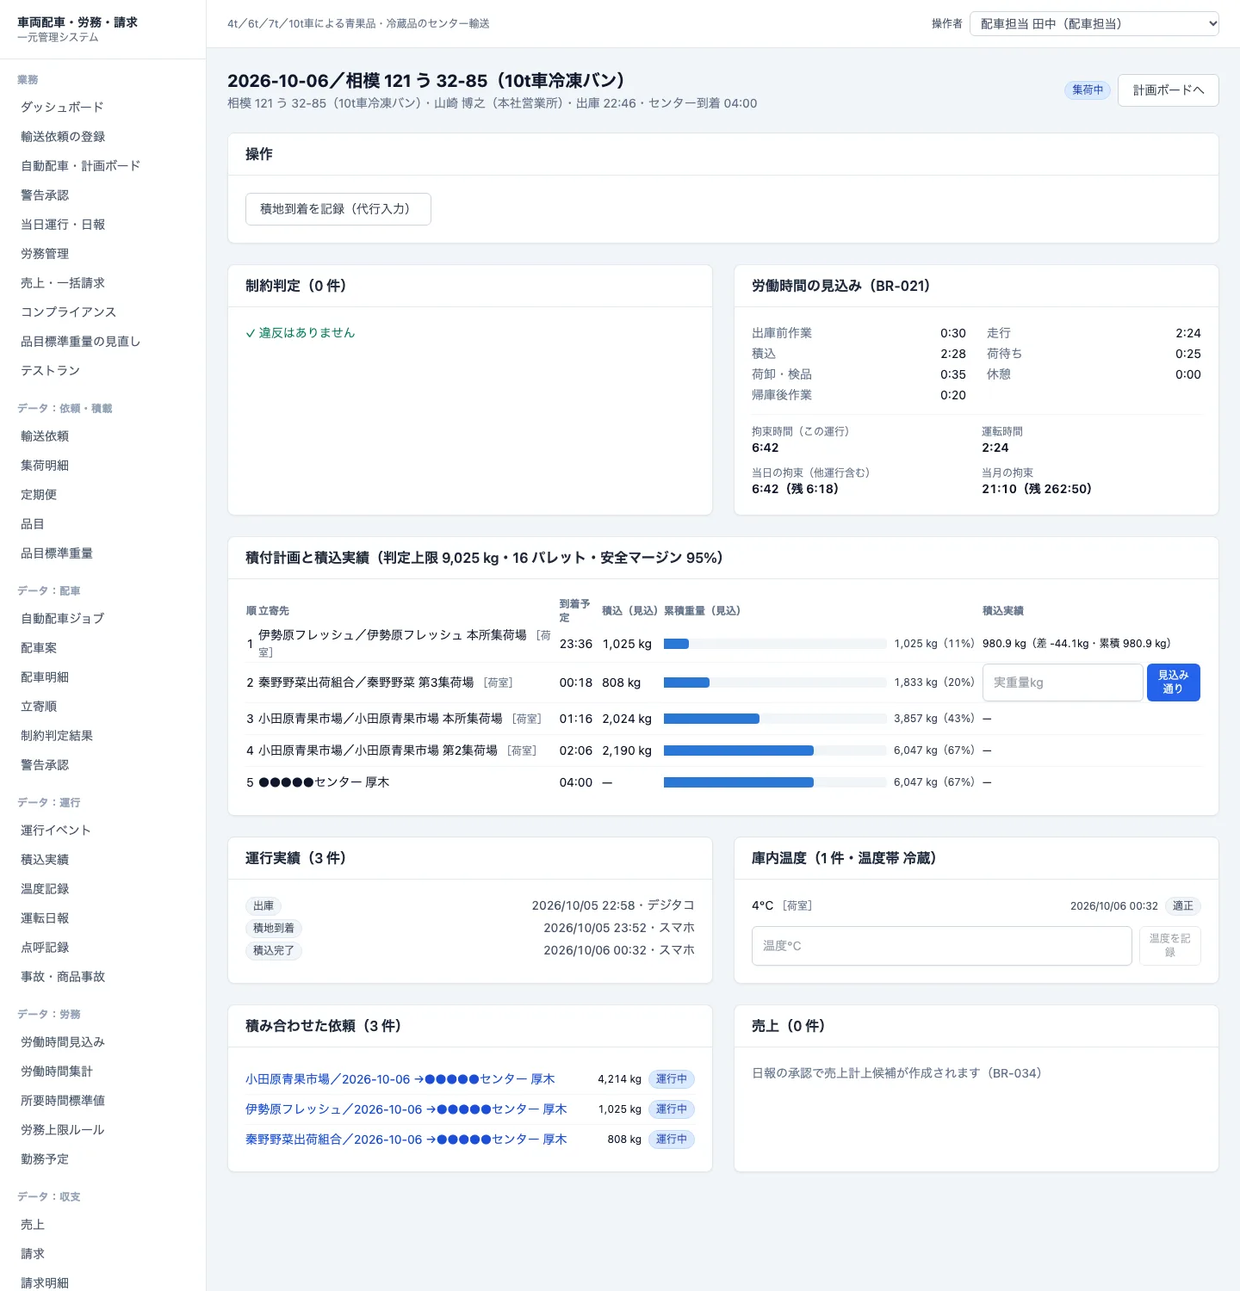
Task: Click the 適正 temperature status badge
Action: point(1183,906)
